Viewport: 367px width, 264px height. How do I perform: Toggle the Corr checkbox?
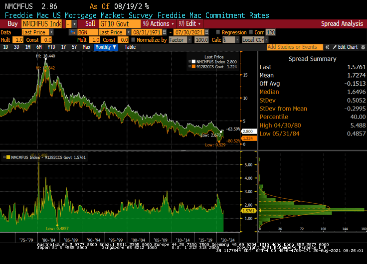coord(251,32)
